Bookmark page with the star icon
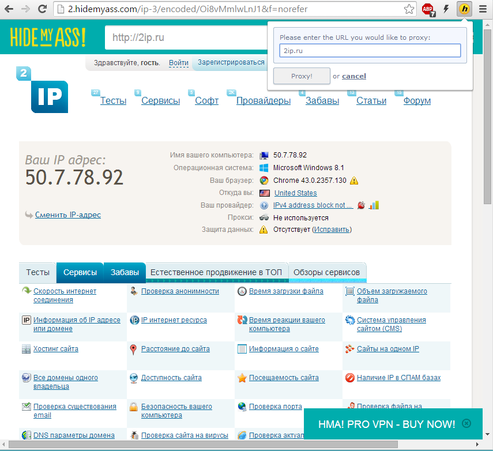493x451 pixels. click(x=409, y=9)
